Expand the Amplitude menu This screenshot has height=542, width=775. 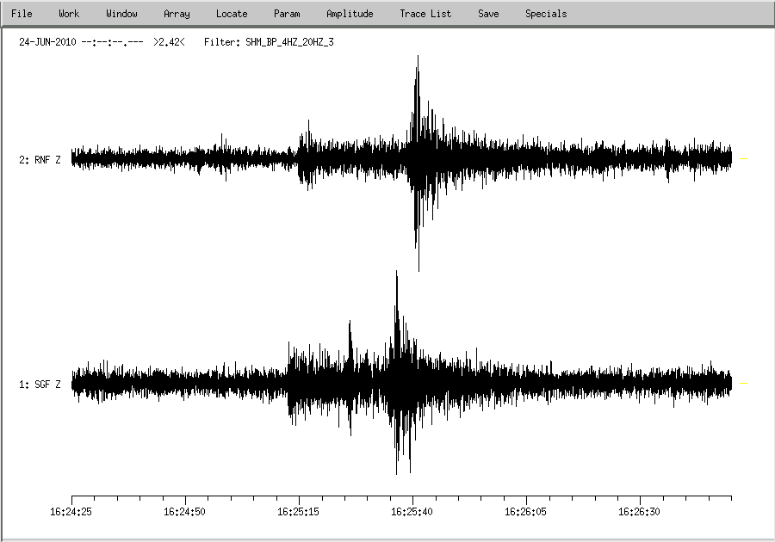[350, 14]
